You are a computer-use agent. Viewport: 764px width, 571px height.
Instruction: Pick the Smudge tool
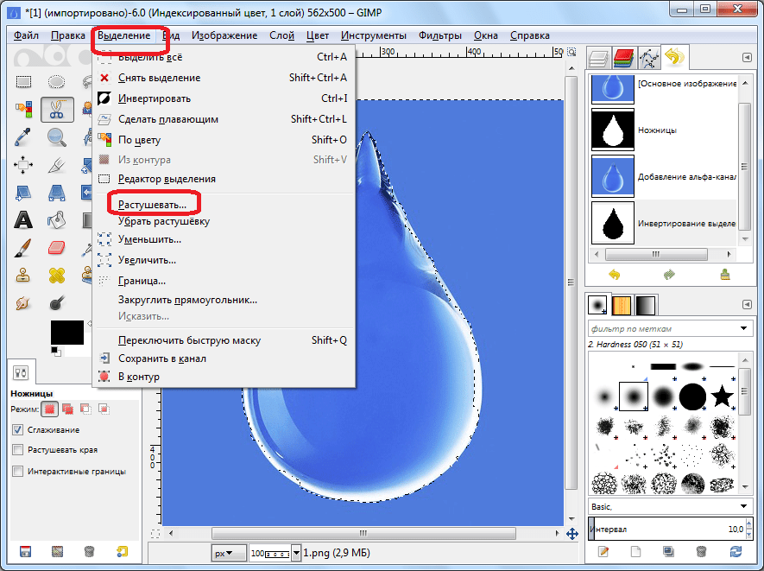click(x=22, y=303)
